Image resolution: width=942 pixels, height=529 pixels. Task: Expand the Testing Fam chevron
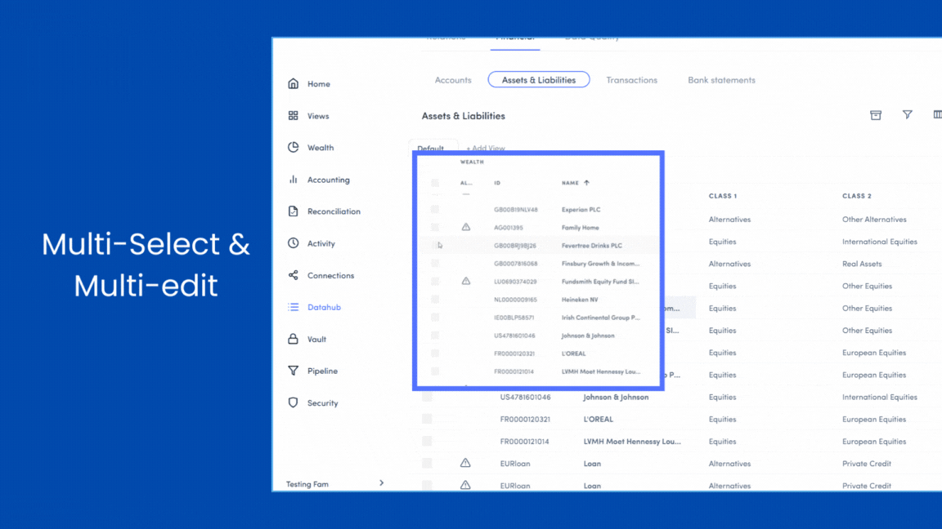pos(381,483)
